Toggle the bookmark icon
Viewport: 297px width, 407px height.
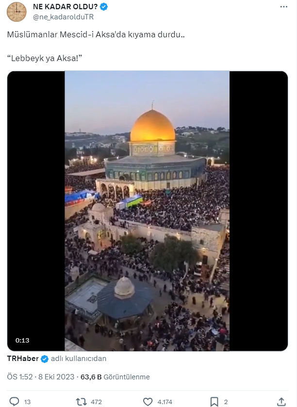(x=214, y=402)
